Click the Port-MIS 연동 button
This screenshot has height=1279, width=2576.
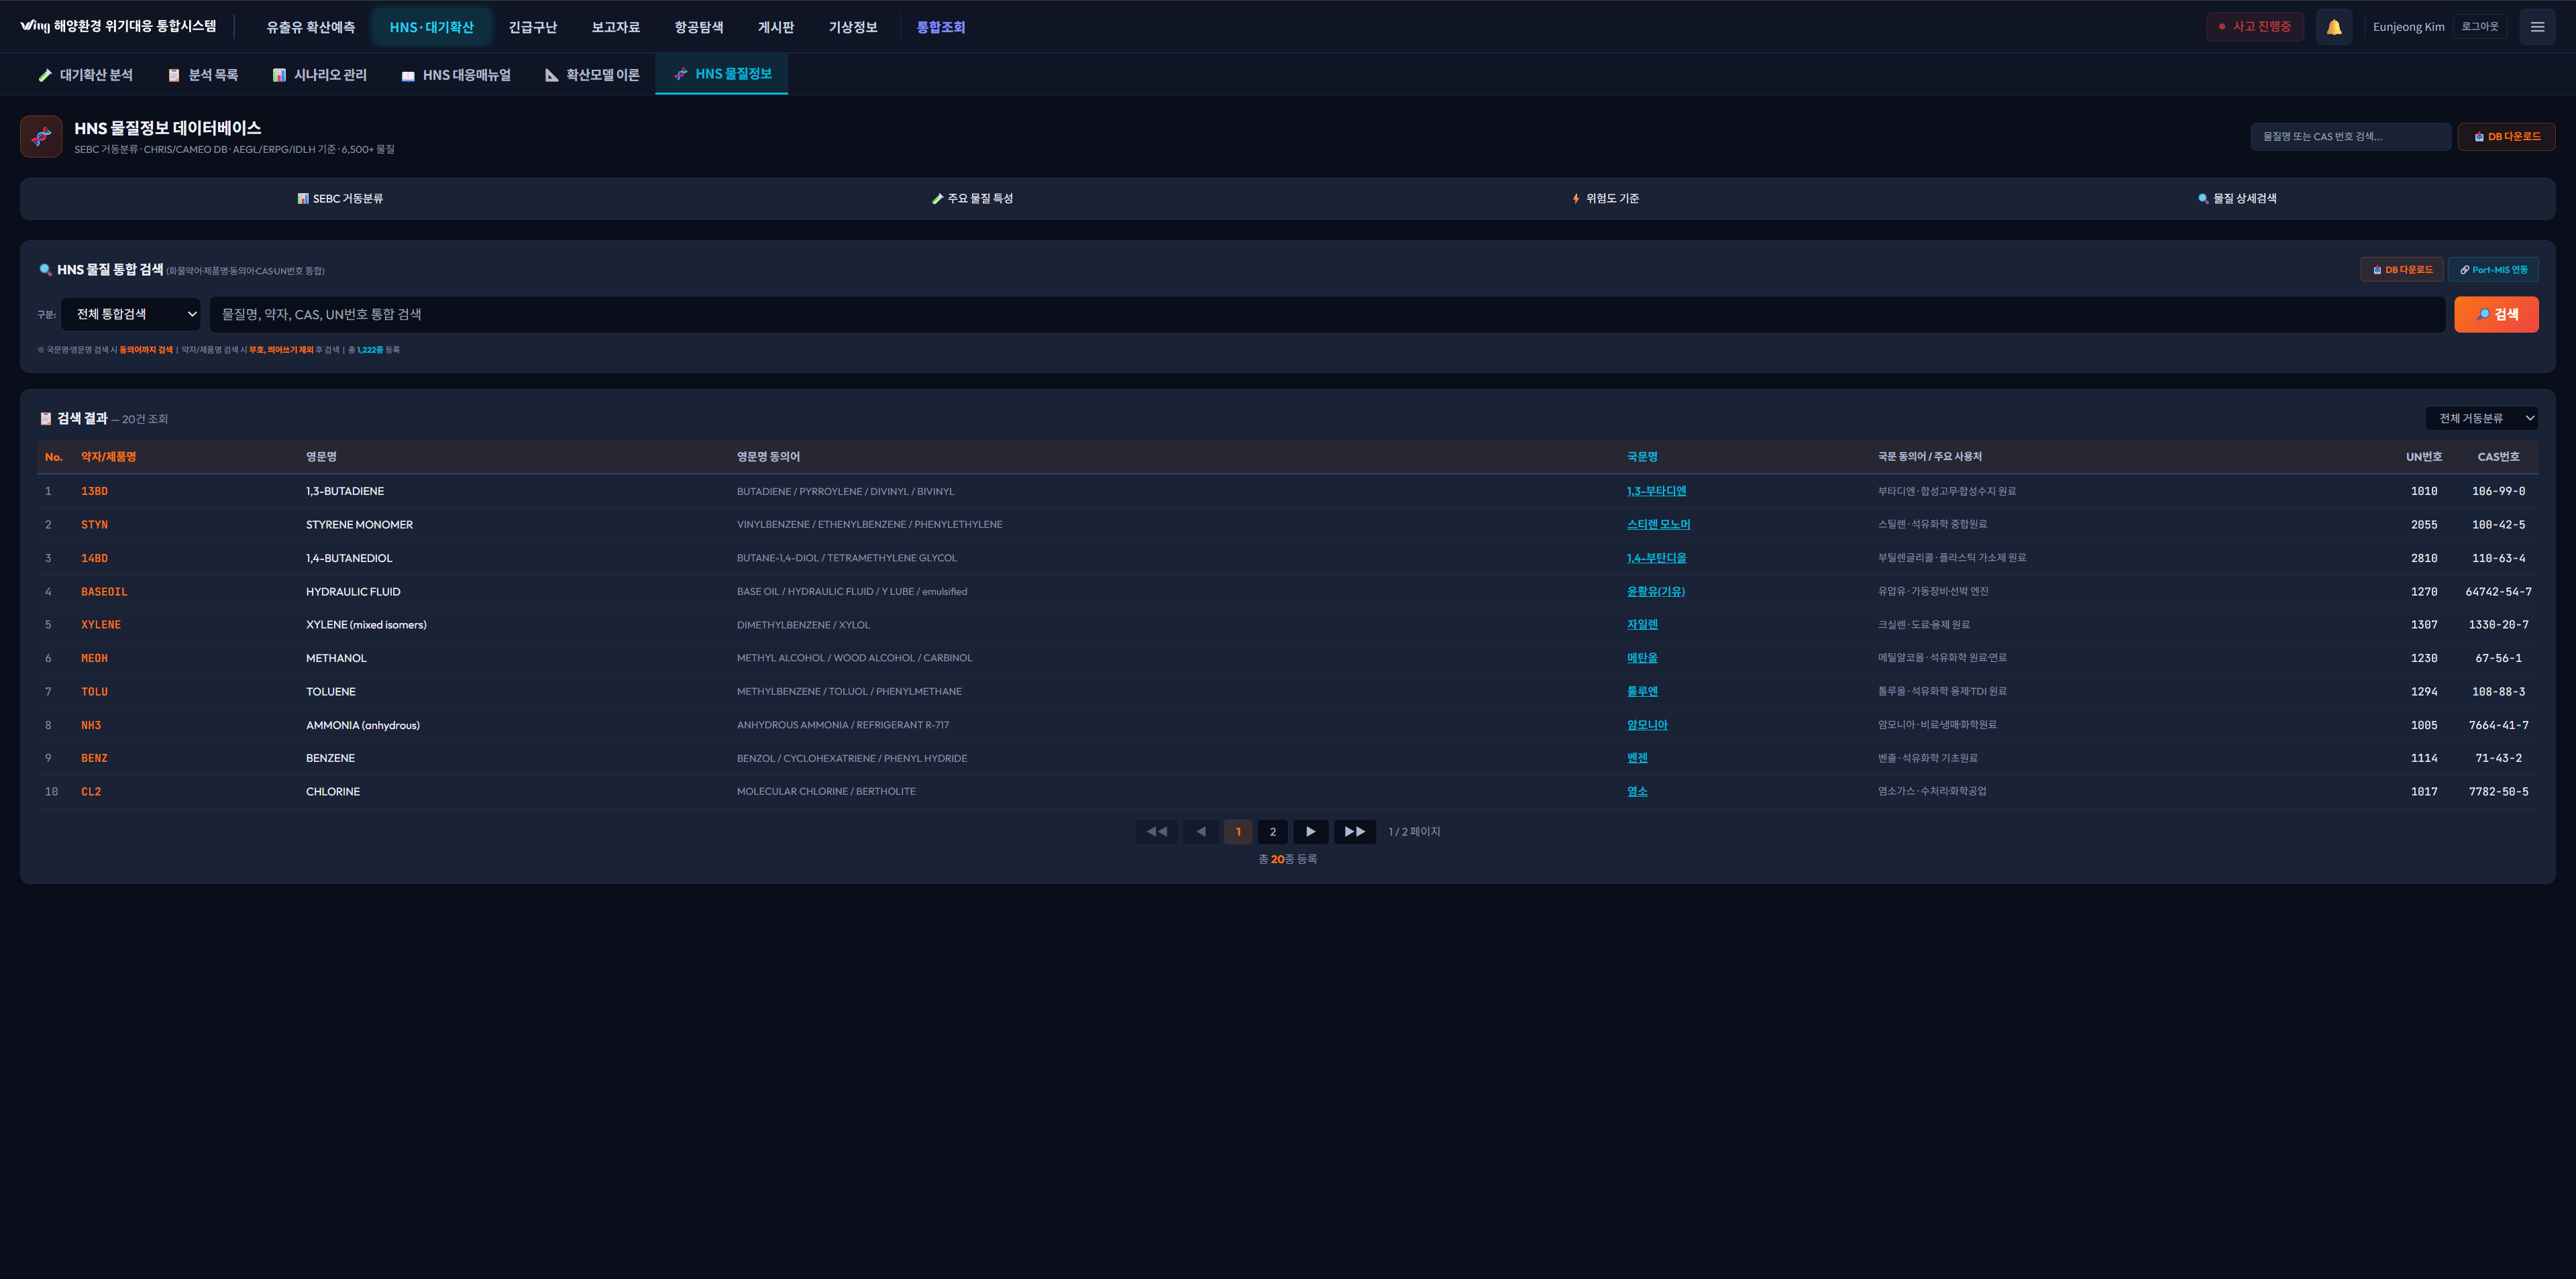click(2492, 270)
